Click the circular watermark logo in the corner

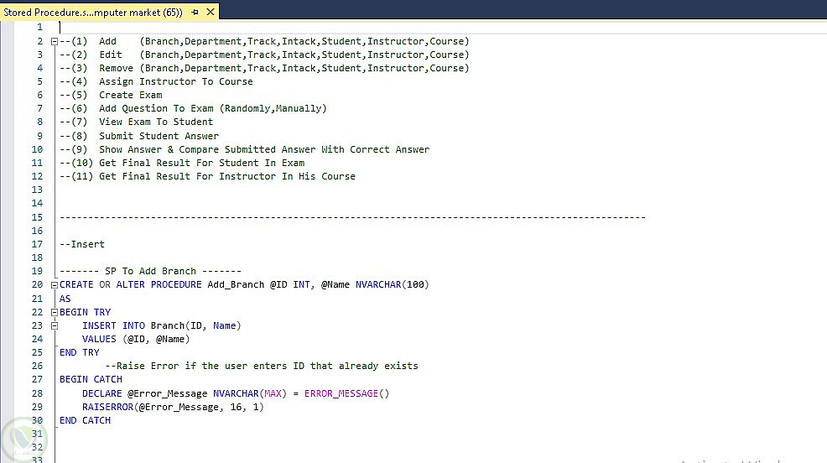pos(24,440)
